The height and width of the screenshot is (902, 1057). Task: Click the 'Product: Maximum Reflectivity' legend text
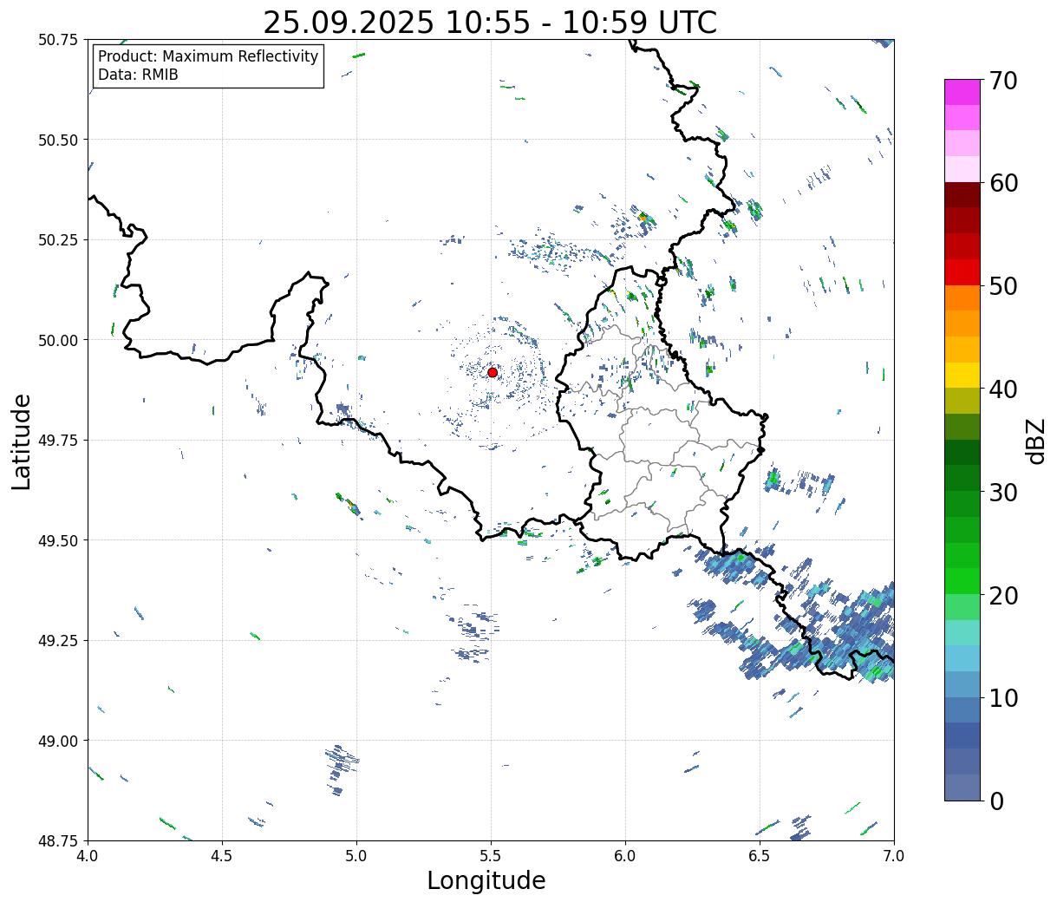click(208, 56)
